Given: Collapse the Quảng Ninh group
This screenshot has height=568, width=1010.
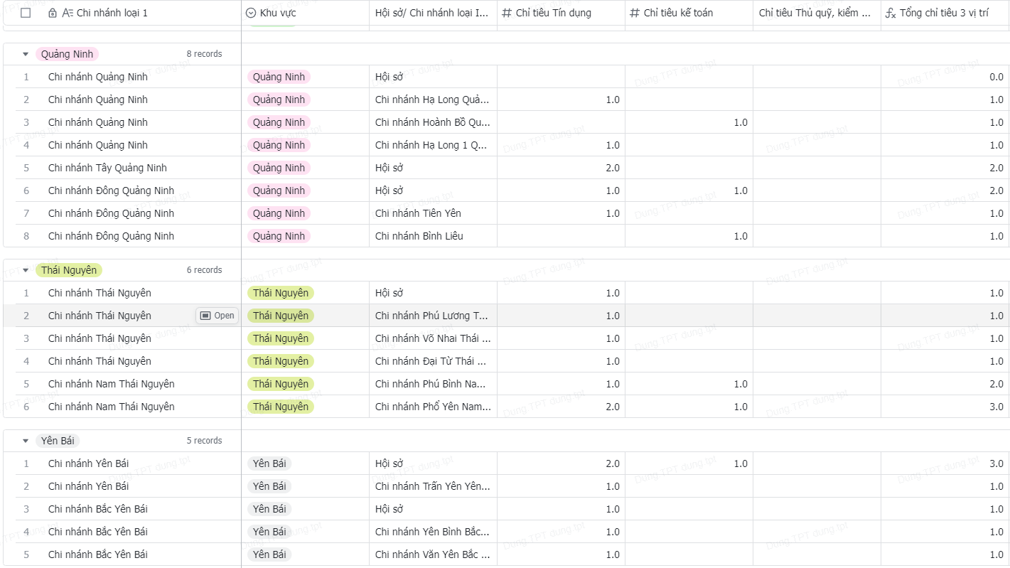Looking at the screenshot, I should click(x=26, y=54).
